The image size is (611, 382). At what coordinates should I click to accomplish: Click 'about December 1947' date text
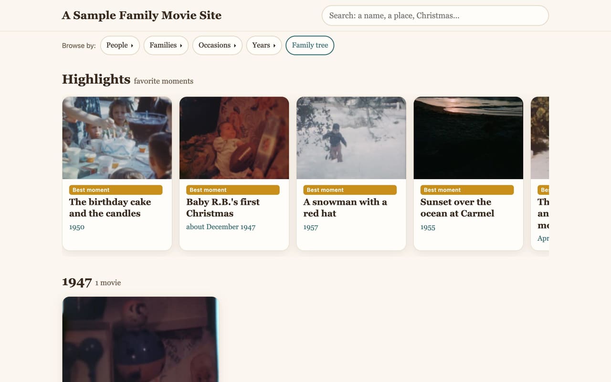click(x=221, y=227)
